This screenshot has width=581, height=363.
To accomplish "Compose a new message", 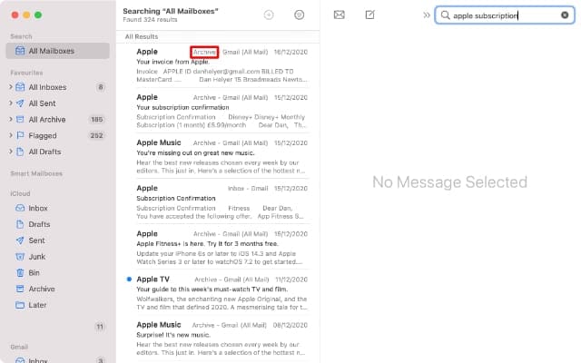I will click(369, 15).
